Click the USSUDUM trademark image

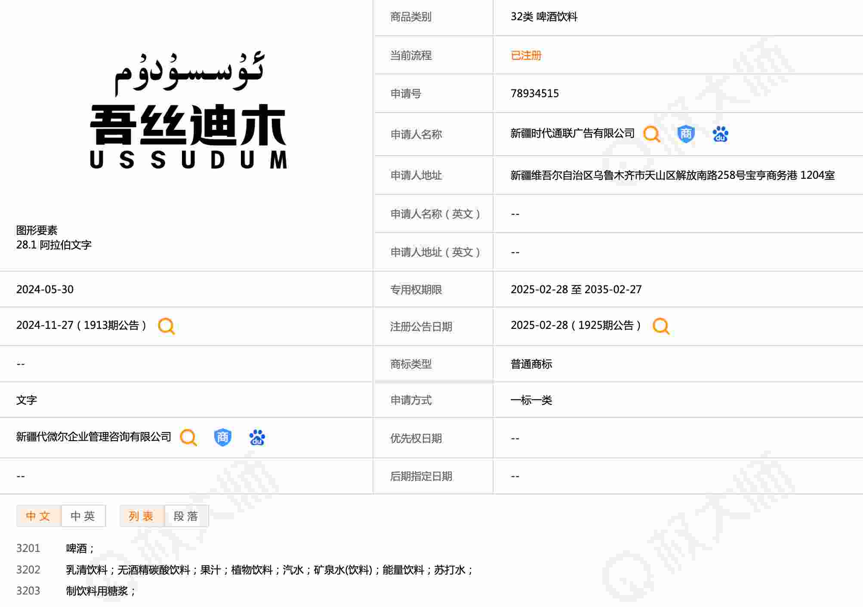[x=188, y=111]
